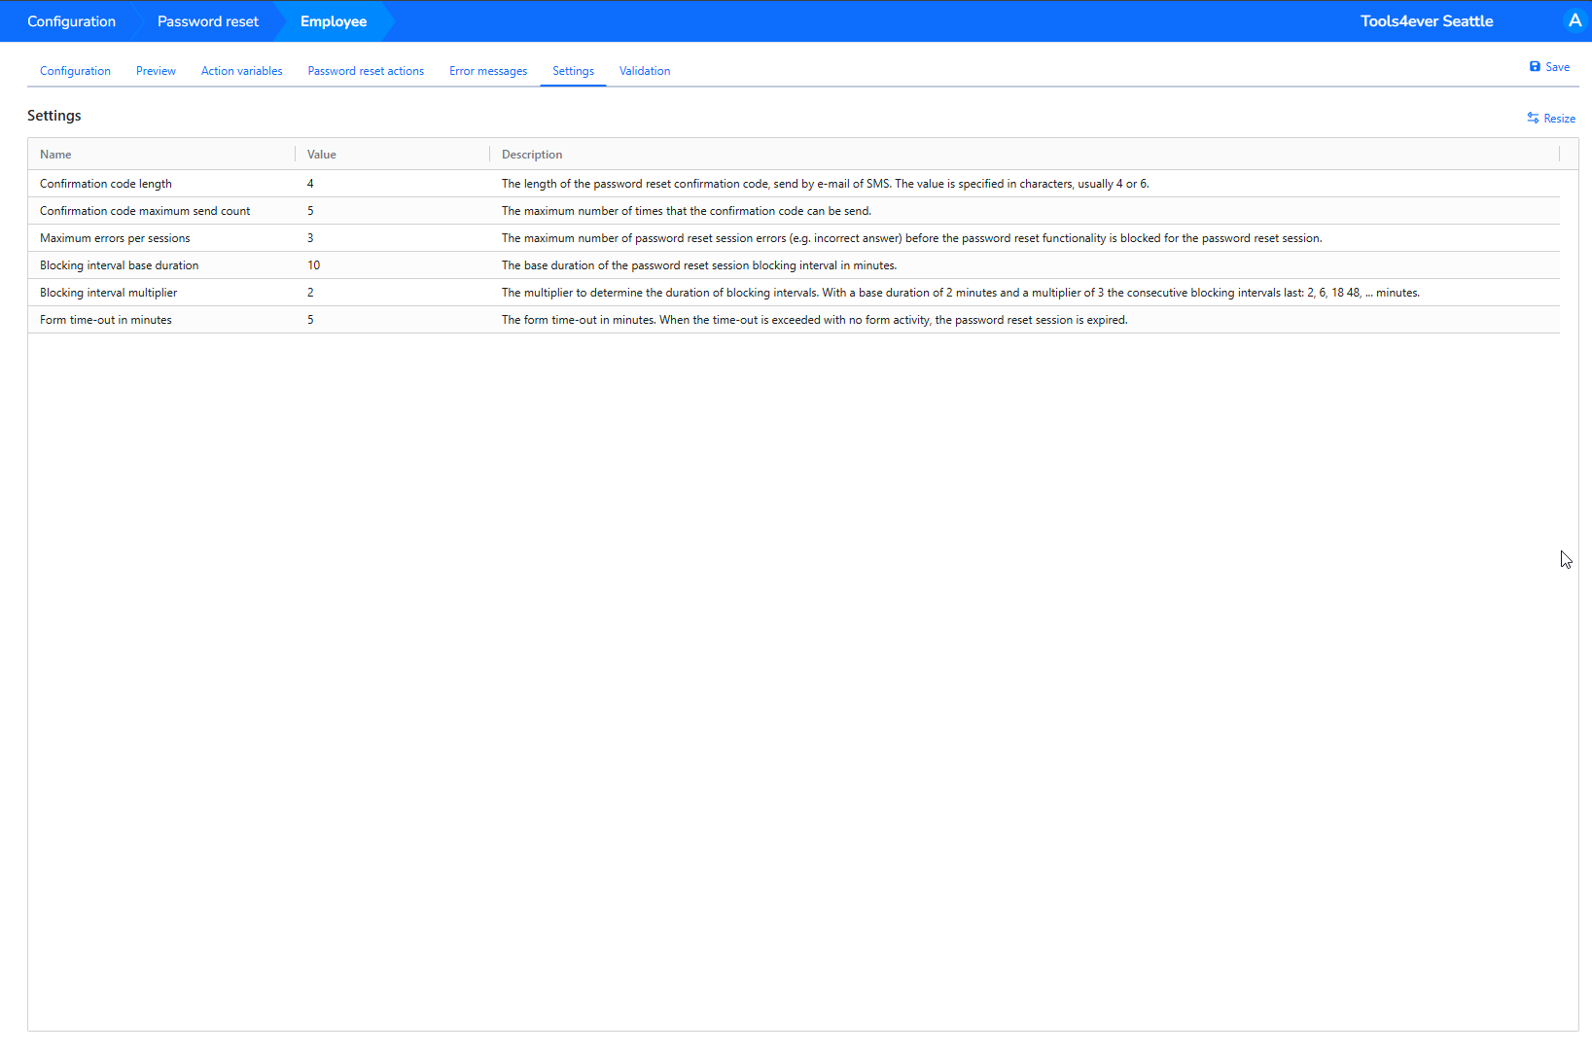Image resolution: width=1592 pixels, height=1053 pixels.
Task: Edit value 2 of Blocking interval multiplier
Action: coord(310,293)
